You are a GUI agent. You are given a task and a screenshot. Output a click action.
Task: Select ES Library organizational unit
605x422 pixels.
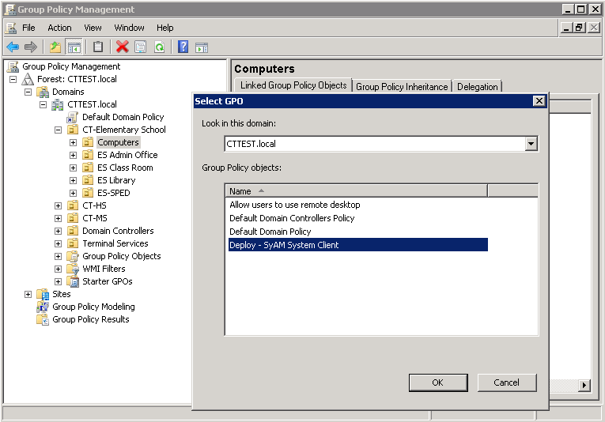click(x=116, y=180)
